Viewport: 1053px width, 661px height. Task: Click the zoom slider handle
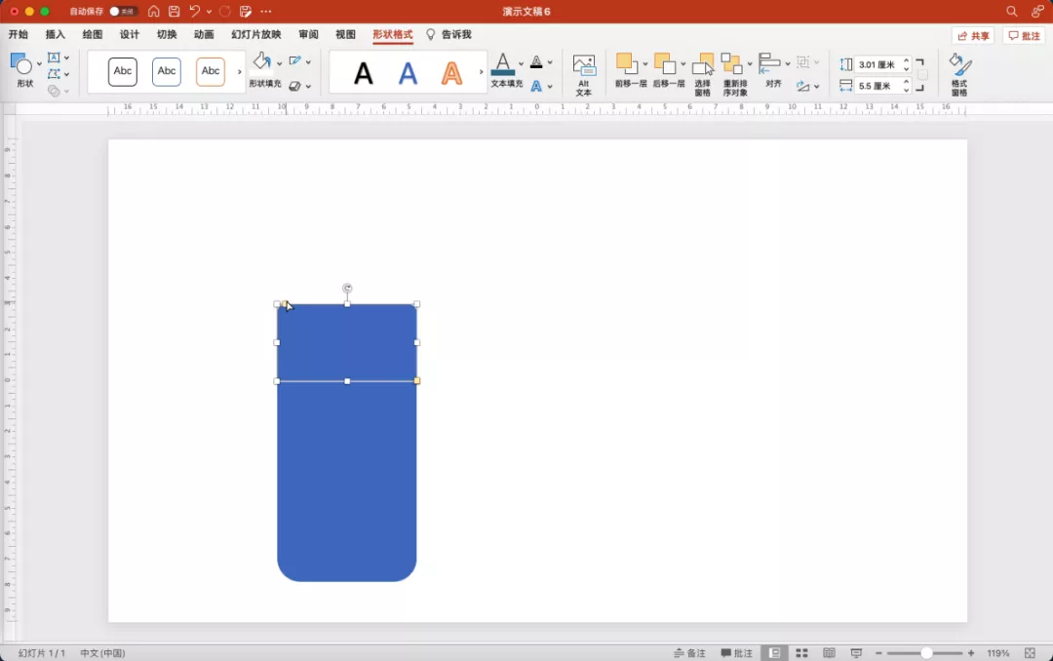click(x=926, y=653)
